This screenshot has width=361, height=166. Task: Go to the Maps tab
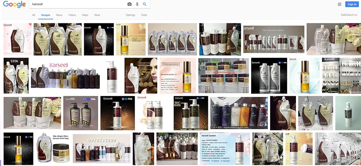click(x=85, y=15)
